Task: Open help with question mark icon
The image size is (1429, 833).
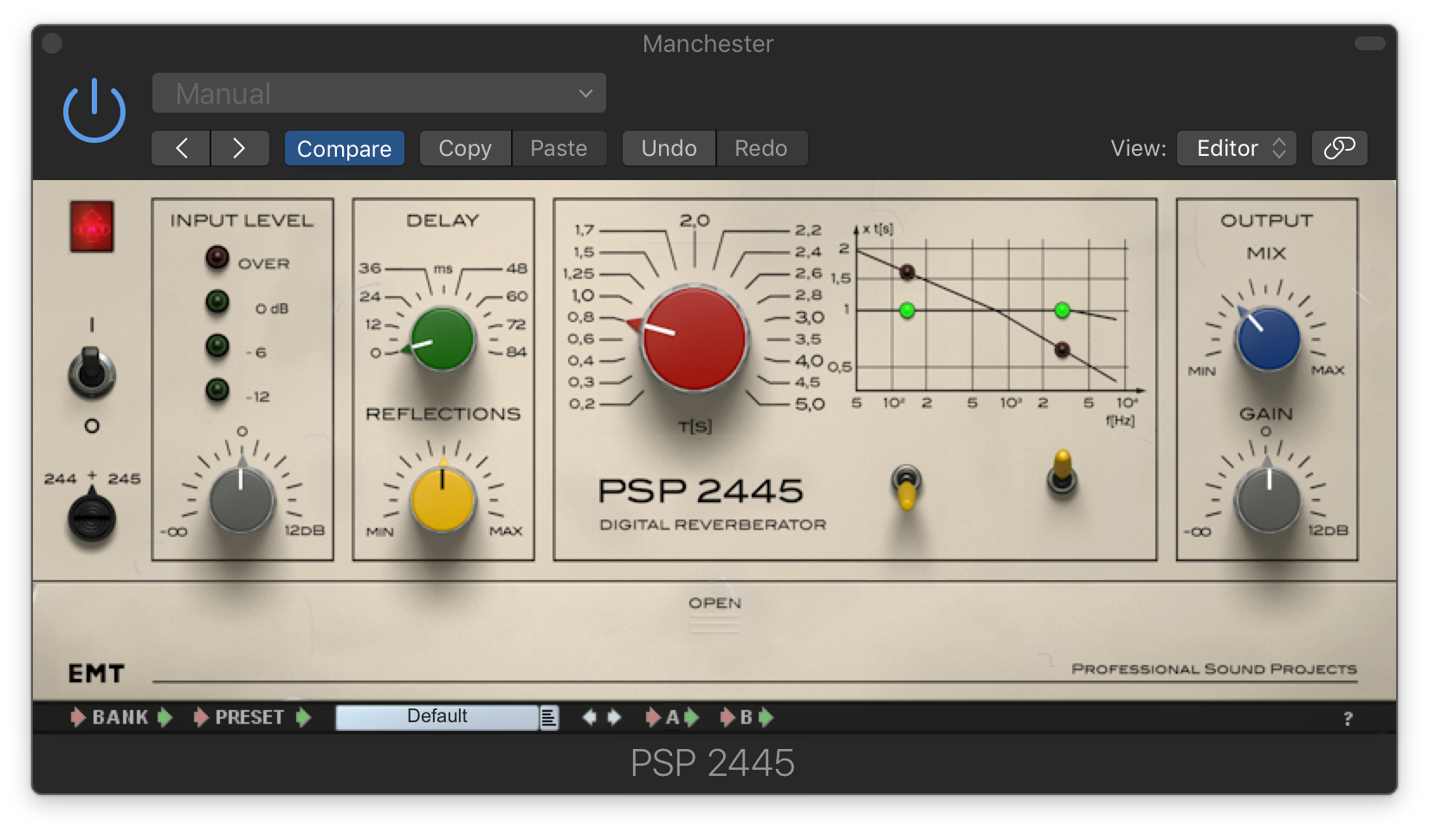Action: (x=1348, y=718)
